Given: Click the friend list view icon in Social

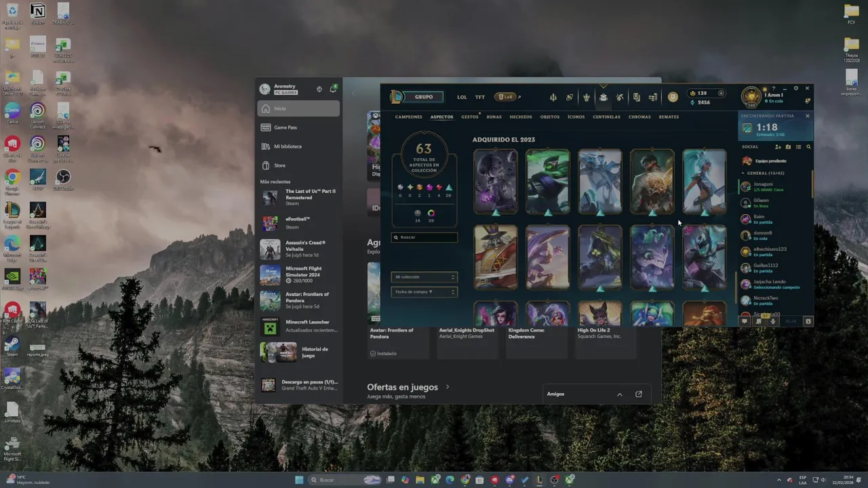Looking at the screenshot, I should pos(798,147).
